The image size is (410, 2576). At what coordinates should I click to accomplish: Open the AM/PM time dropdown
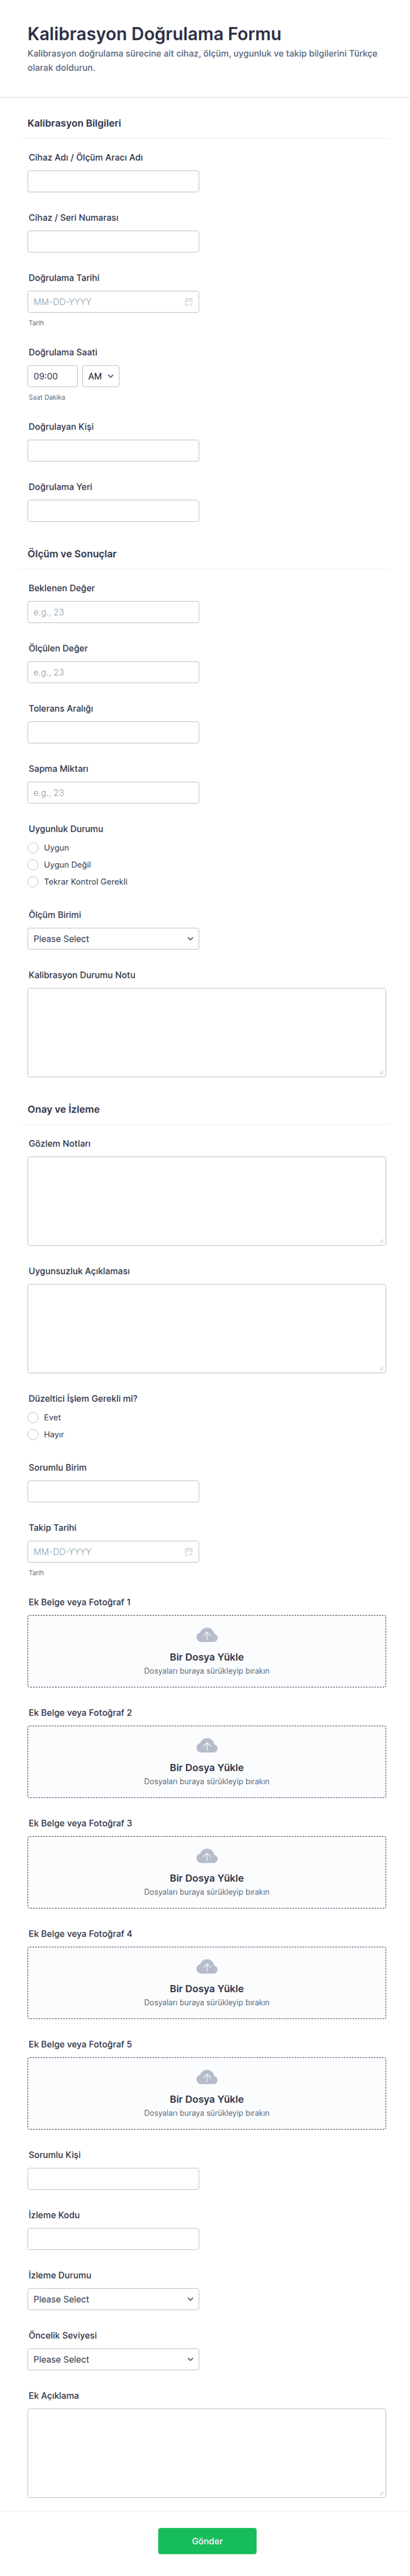click(101, 377)
